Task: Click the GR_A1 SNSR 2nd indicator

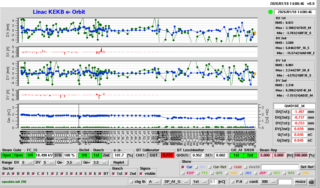Action: (x=250, y=155)
